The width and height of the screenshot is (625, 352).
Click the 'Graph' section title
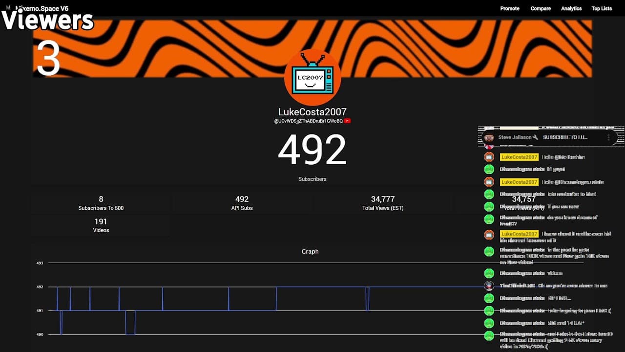point(310,251)
